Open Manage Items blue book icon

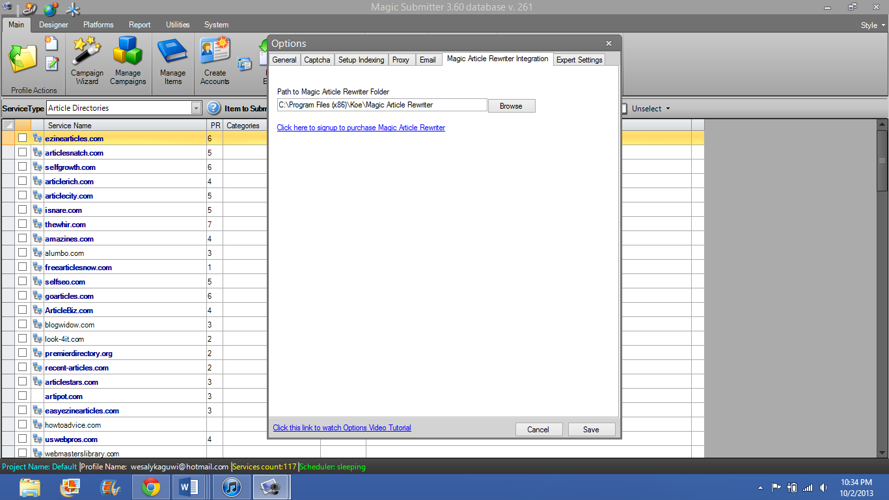click(x=172, y=60)
